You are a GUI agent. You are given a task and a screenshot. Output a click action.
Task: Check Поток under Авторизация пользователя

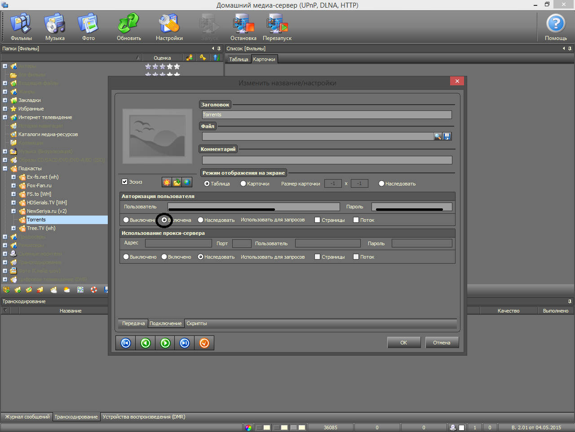coord(356,220)
